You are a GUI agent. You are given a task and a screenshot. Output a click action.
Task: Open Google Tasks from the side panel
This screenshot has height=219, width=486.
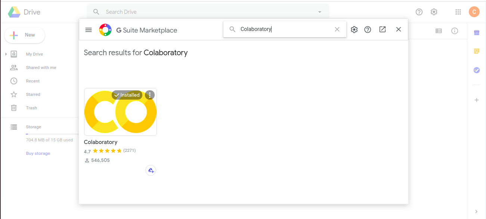476,70
